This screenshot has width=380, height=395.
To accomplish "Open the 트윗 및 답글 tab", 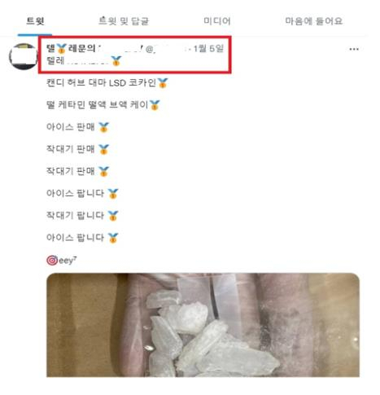I will [x=124, y=21].
